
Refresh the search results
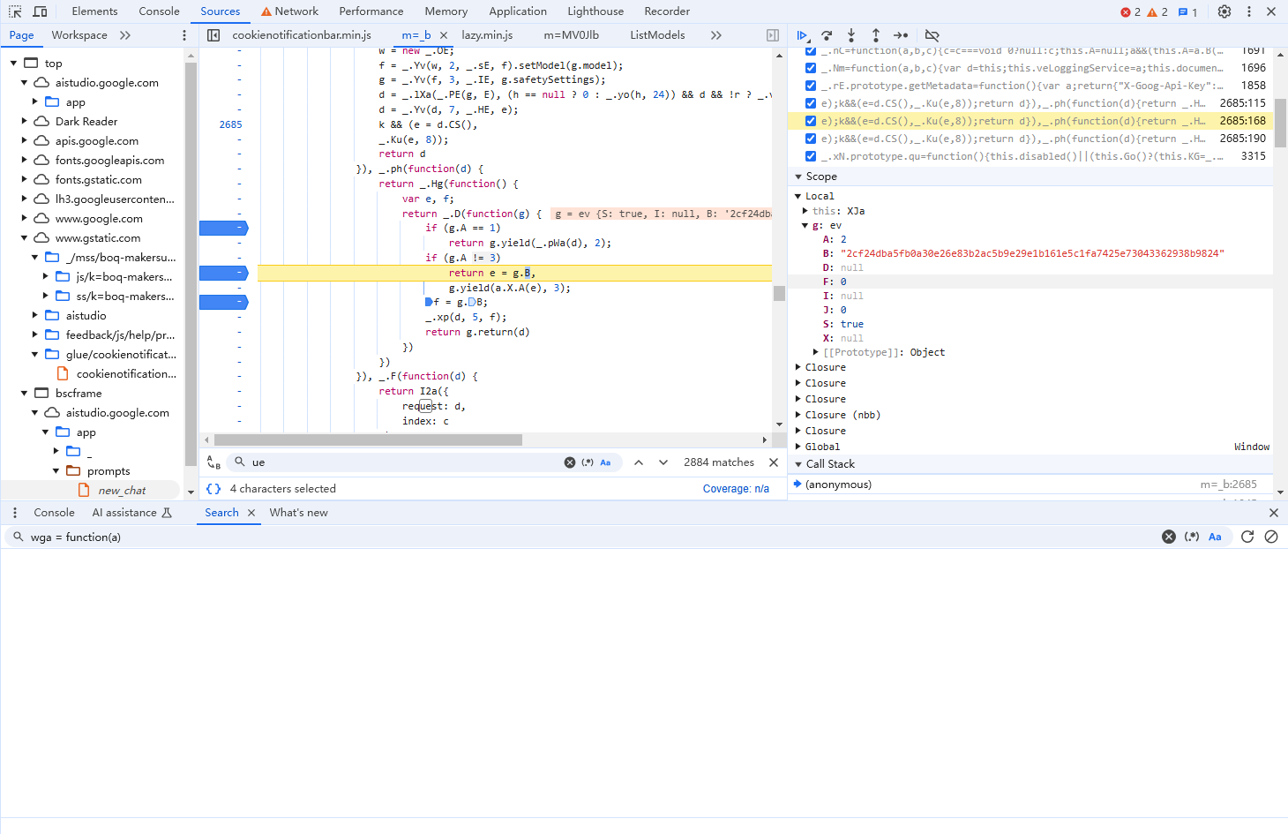pyautogui.click(x=1247, y=537)
